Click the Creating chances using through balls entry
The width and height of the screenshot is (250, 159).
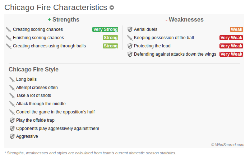pos(49,46)
